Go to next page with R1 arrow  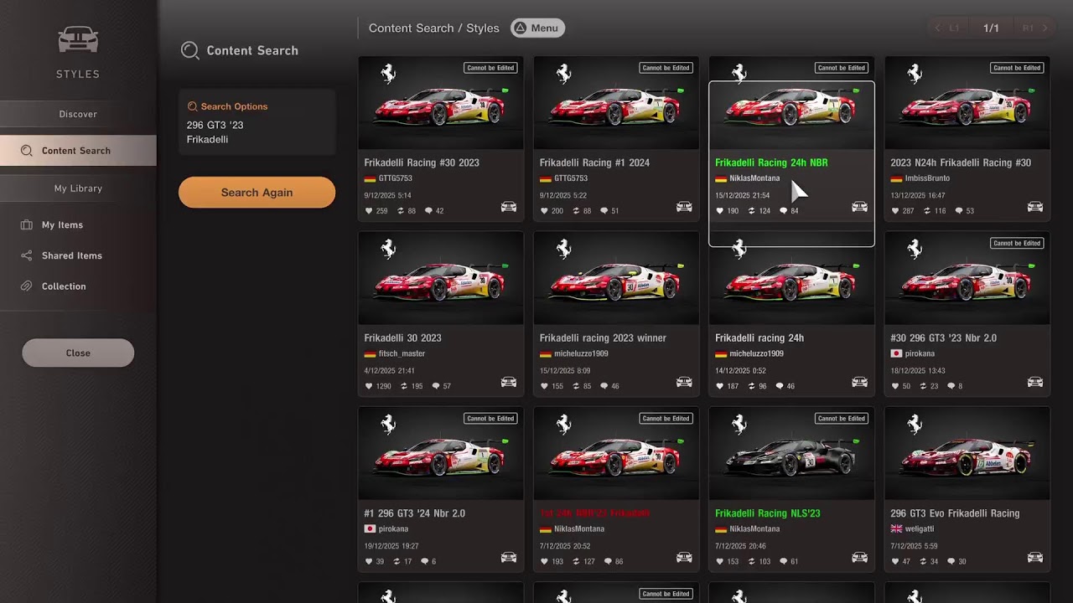1035,28
